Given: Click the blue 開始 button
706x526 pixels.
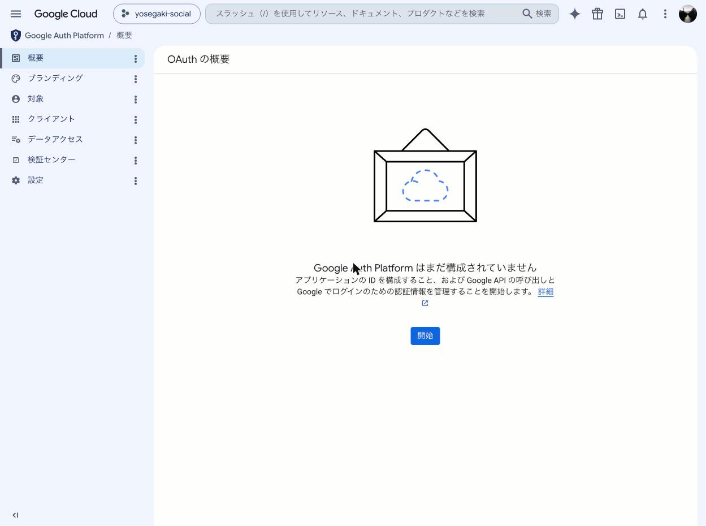Looking at the screenshot, I should click(425, 336).
